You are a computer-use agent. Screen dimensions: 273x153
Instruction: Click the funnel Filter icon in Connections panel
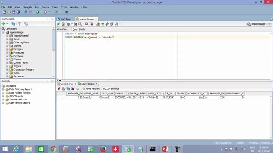(x=20, y=24)
